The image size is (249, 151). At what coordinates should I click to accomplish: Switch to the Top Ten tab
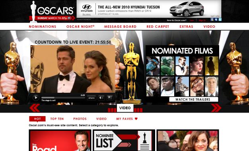[x=57, y=119]
